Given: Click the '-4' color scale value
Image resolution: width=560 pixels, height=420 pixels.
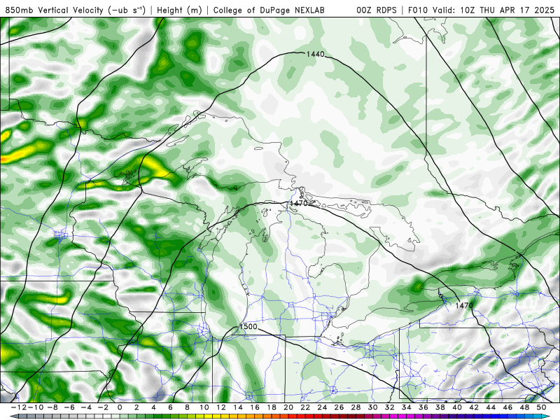Looking at the screenshot, I should point(86,407).
